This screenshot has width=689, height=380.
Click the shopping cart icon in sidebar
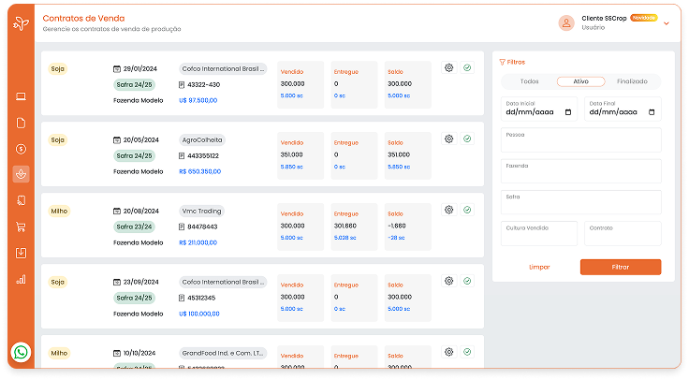click(x=21, y=227)
